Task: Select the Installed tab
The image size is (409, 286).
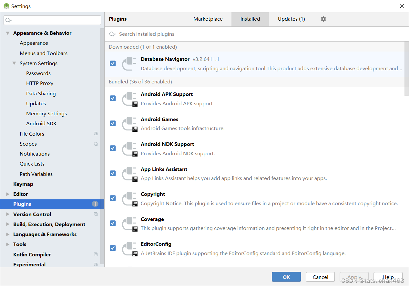Action: pyautogui.click(x=250, y=19)
